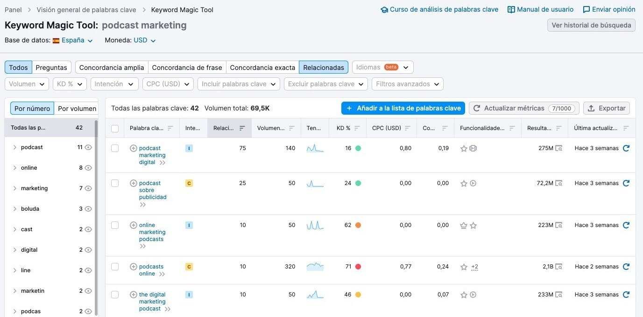Open SERP view for 2,1B results
This screenshot has height=317, width=643.
[x=559, y=267]
